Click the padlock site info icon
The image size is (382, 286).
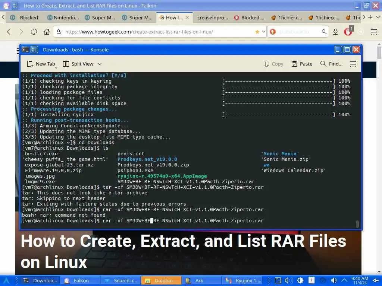click(x=59, y=32)
